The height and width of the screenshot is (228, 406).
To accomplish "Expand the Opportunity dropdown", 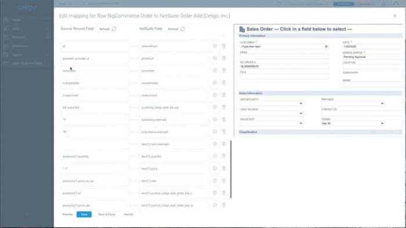I will (300, 104).
